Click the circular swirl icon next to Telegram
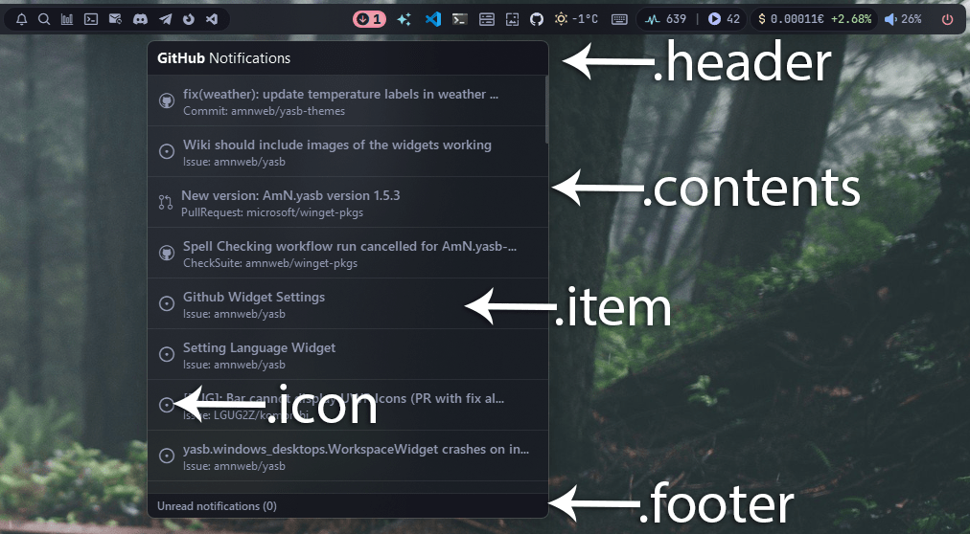The image size is (970, 534). pyautogui.click(x=189, y=19)
